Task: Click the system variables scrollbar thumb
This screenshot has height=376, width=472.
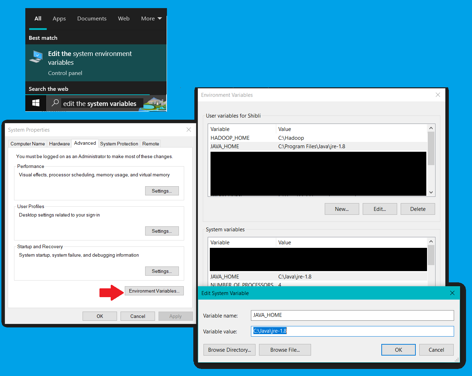Action: click(x=431, y=255)
